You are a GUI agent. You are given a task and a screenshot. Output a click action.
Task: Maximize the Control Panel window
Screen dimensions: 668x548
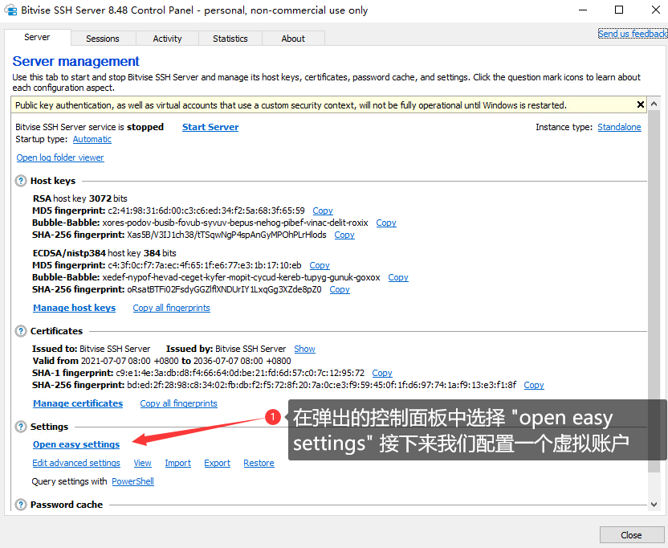coord(619,10)
